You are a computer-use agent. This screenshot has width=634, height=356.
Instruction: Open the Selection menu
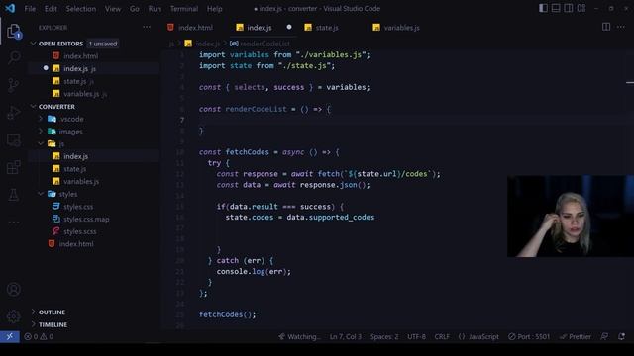[81, 9]
